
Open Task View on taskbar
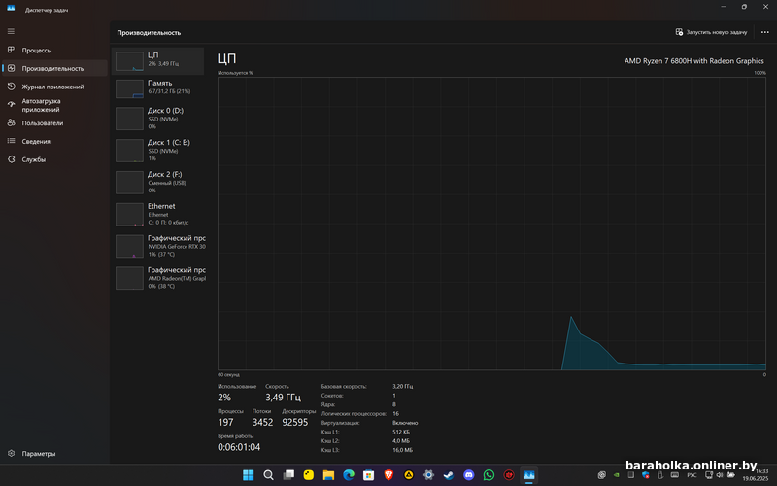tap(288, 475)
